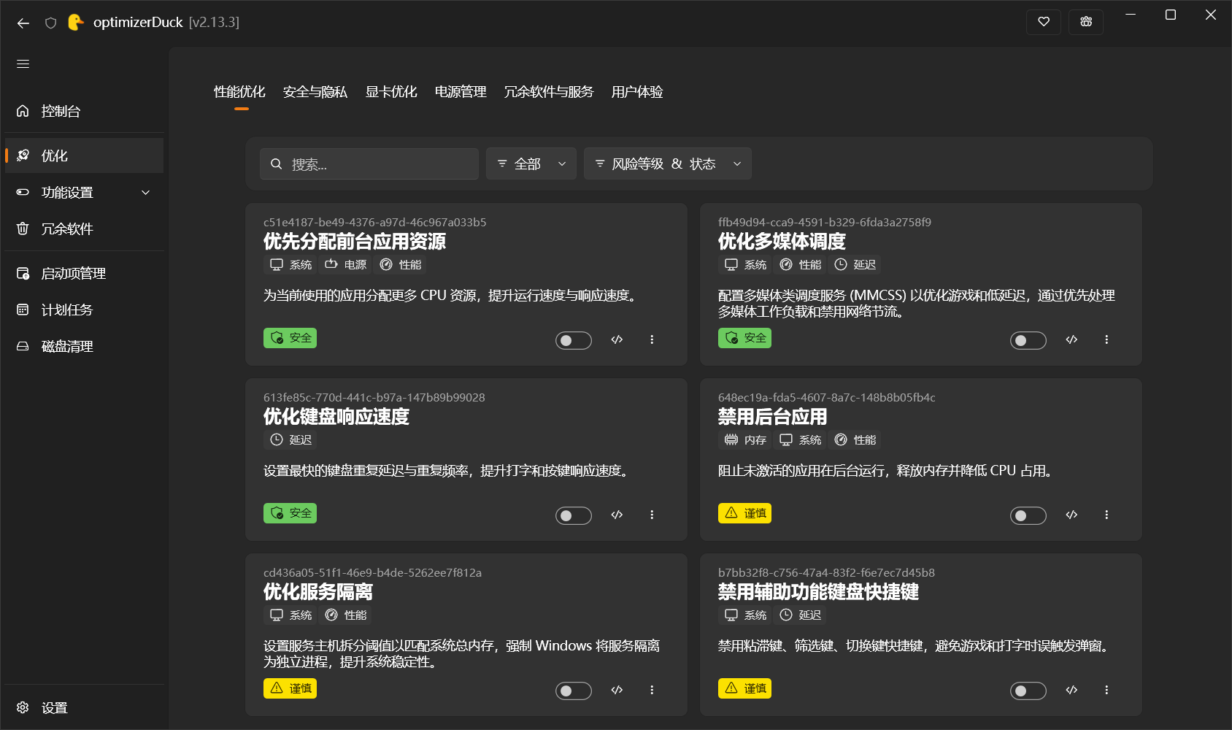Click 谨慎 badge on 禁用辅助功能键盘快捷键
Viewport: 1232px width, 730px height.
coord(744,688)
